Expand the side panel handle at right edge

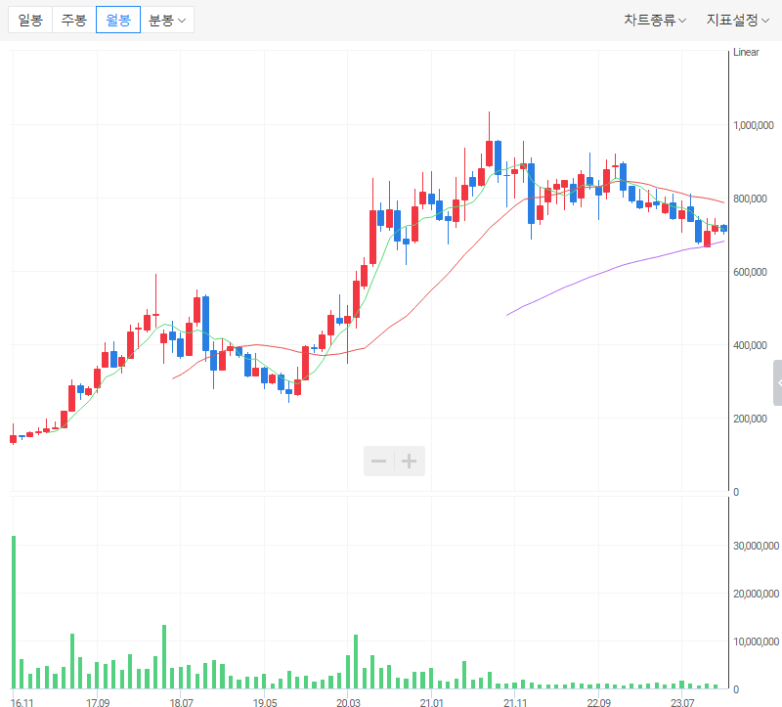point(778,382)
